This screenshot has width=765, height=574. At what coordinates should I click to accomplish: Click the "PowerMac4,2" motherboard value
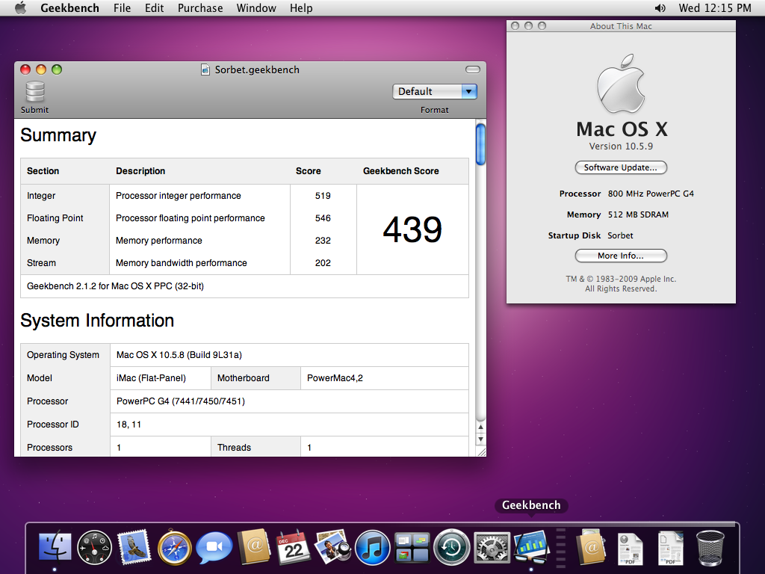pos(335,378)
